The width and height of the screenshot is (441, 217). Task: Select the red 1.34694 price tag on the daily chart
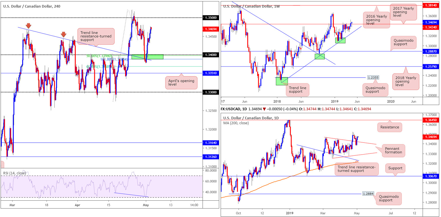431,136
